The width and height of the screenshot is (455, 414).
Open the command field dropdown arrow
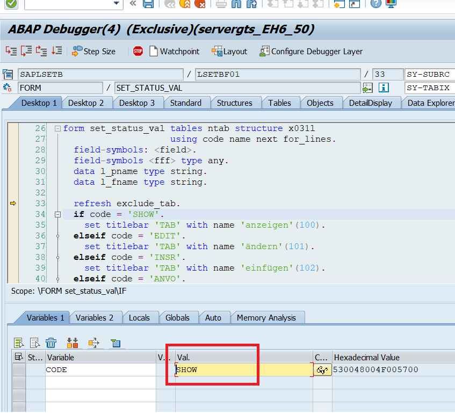(x=117, y=4)
